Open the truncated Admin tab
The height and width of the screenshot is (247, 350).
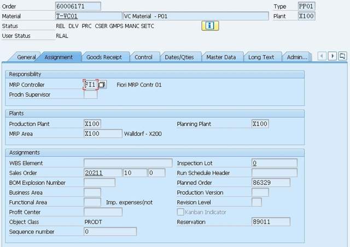click(x=297, y=57)
